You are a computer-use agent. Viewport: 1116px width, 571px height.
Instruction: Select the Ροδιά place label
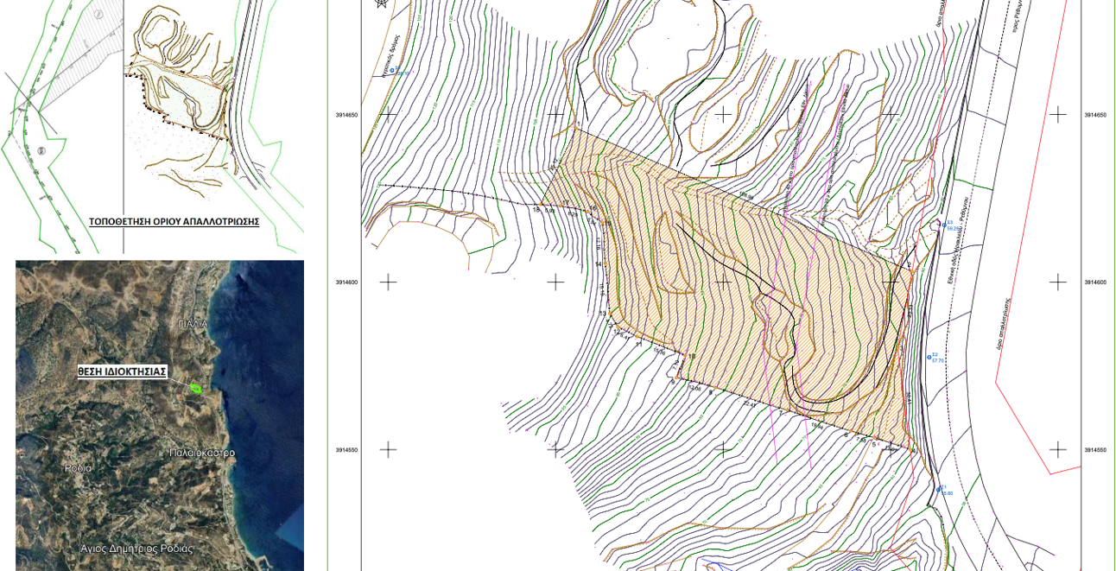(x=78, y=467)
